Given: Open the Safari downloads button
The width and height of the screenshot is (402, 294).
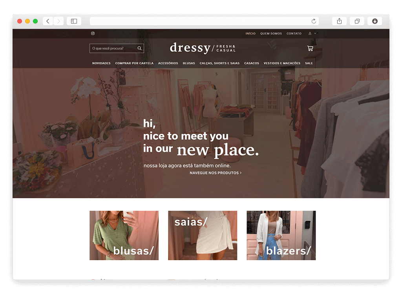Looking at the screenshot, I should [x=375, y=21].
